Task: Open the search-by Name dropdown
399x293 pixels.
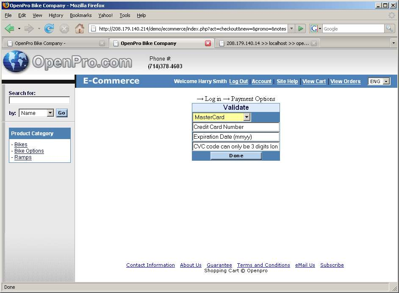Action: [x=50, y=113]
